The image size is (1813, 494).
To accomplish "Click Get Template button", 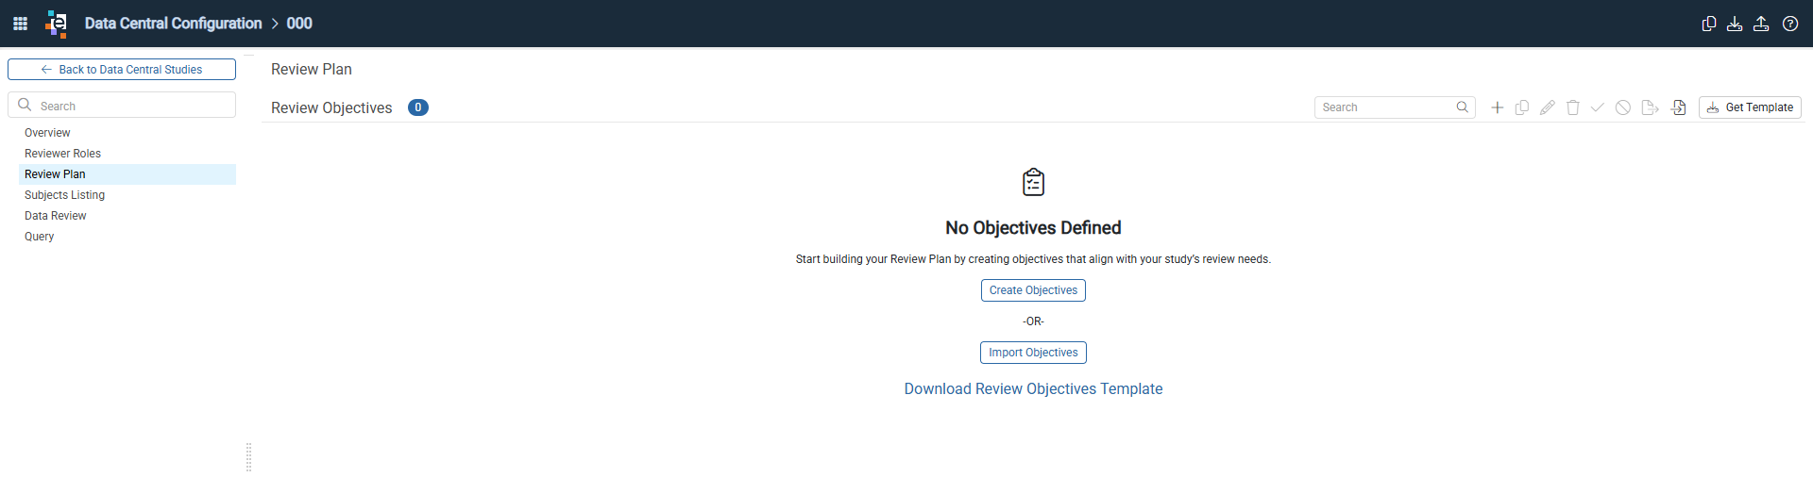I will coord(1750,107).
